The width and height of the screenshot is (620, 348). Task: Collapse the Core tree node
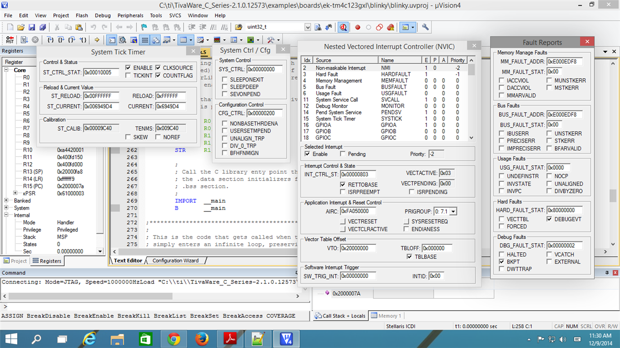pyautogui.click(x=6, y=71)
